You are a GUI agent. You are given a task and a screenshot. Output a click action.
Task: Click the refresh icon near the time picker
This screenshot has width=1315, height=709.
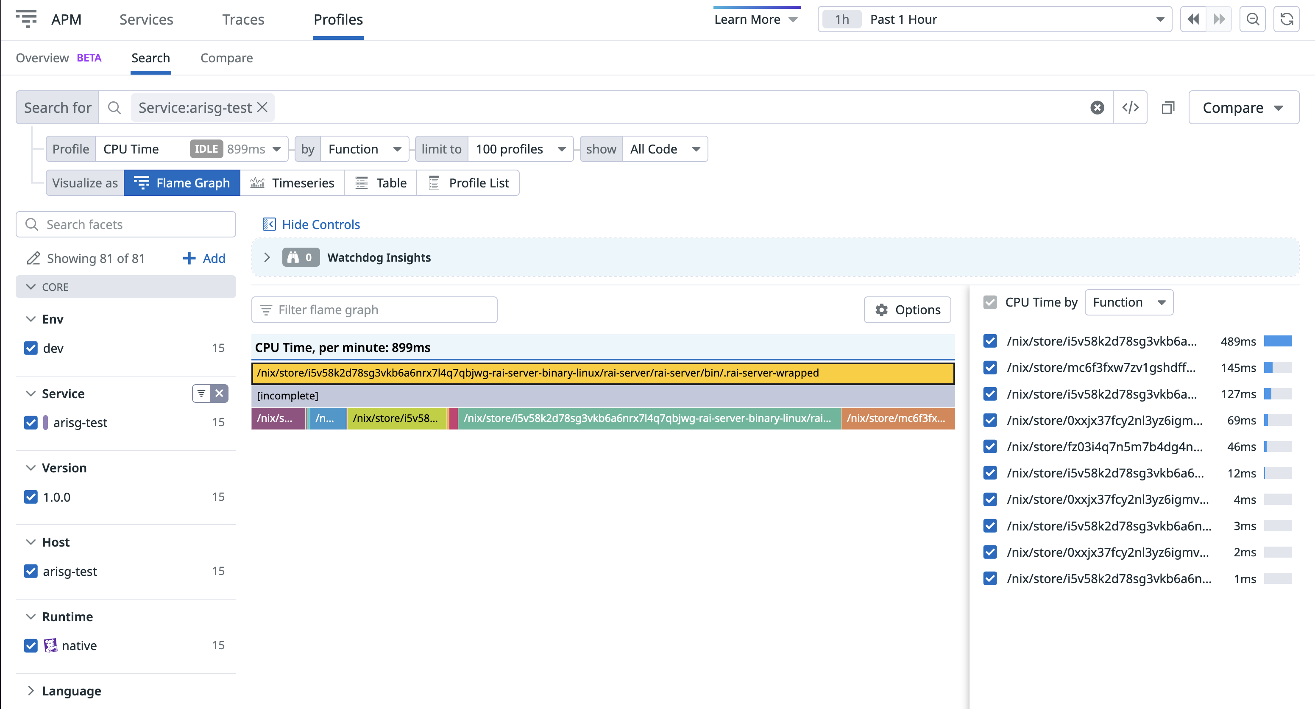1287,19
